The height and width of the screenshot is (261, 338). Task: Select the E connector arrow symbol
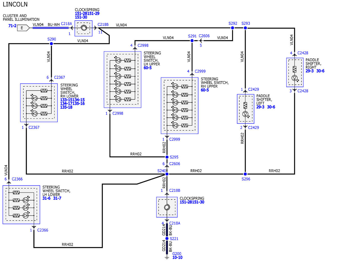[23, 28]
